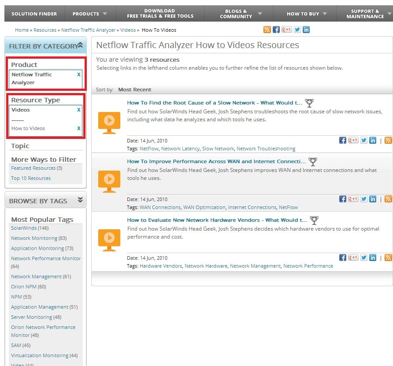Expand the Topic filter section
Viewport: 393px width, 366px height.
click(20, 146)
